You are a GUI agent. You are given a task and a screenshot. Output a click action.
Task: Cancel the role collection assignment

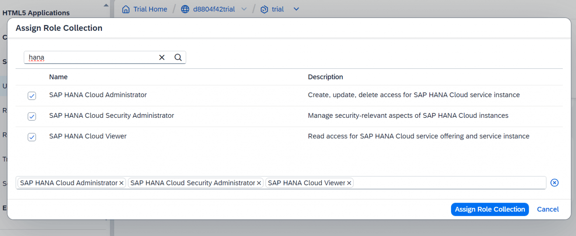click(x=547, y=209)
